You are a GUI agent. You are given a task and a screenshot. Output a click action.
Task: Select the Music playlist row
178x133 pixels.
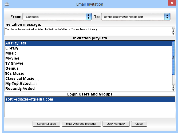coord(88,53)
